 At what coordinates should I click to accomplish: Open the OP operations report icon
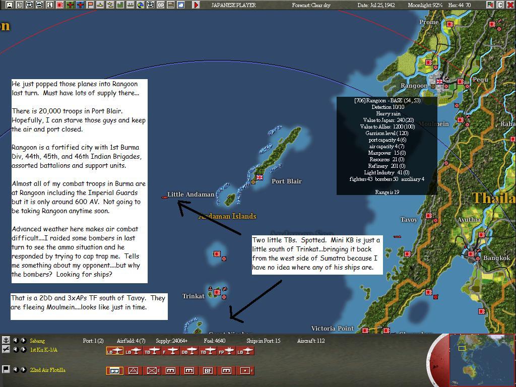161,5
